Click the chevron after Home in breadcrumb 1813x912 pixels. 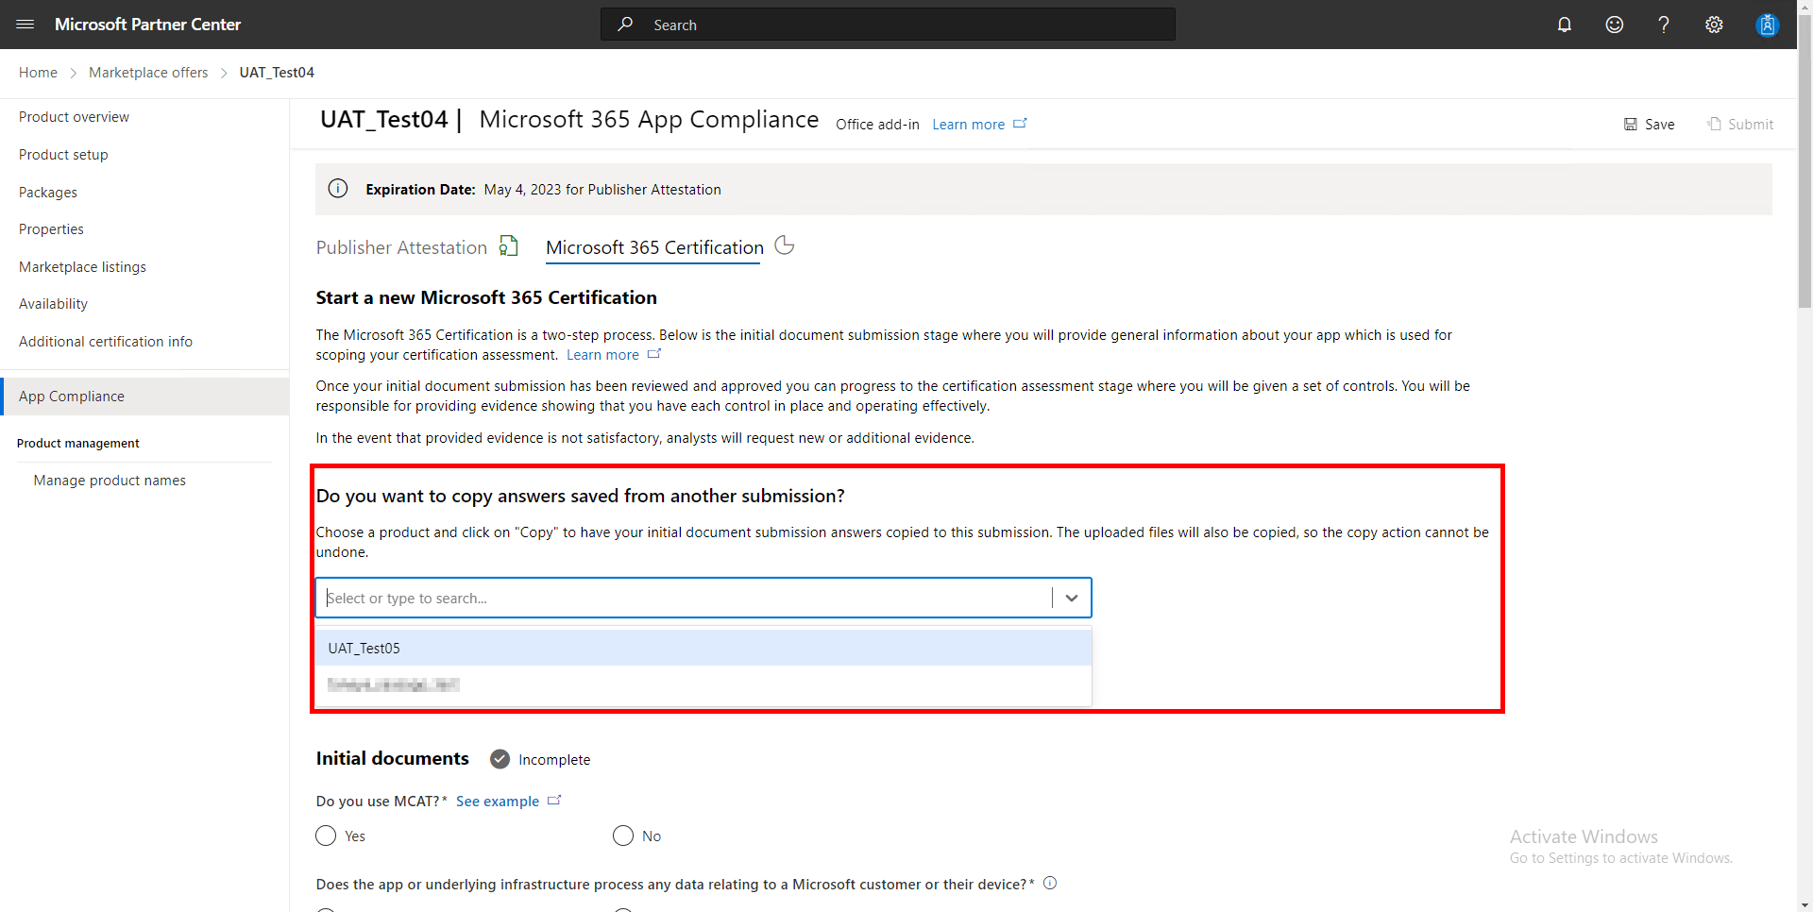[73, 73]
